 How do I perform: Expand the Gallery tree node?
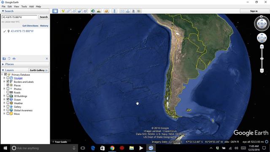4,106
